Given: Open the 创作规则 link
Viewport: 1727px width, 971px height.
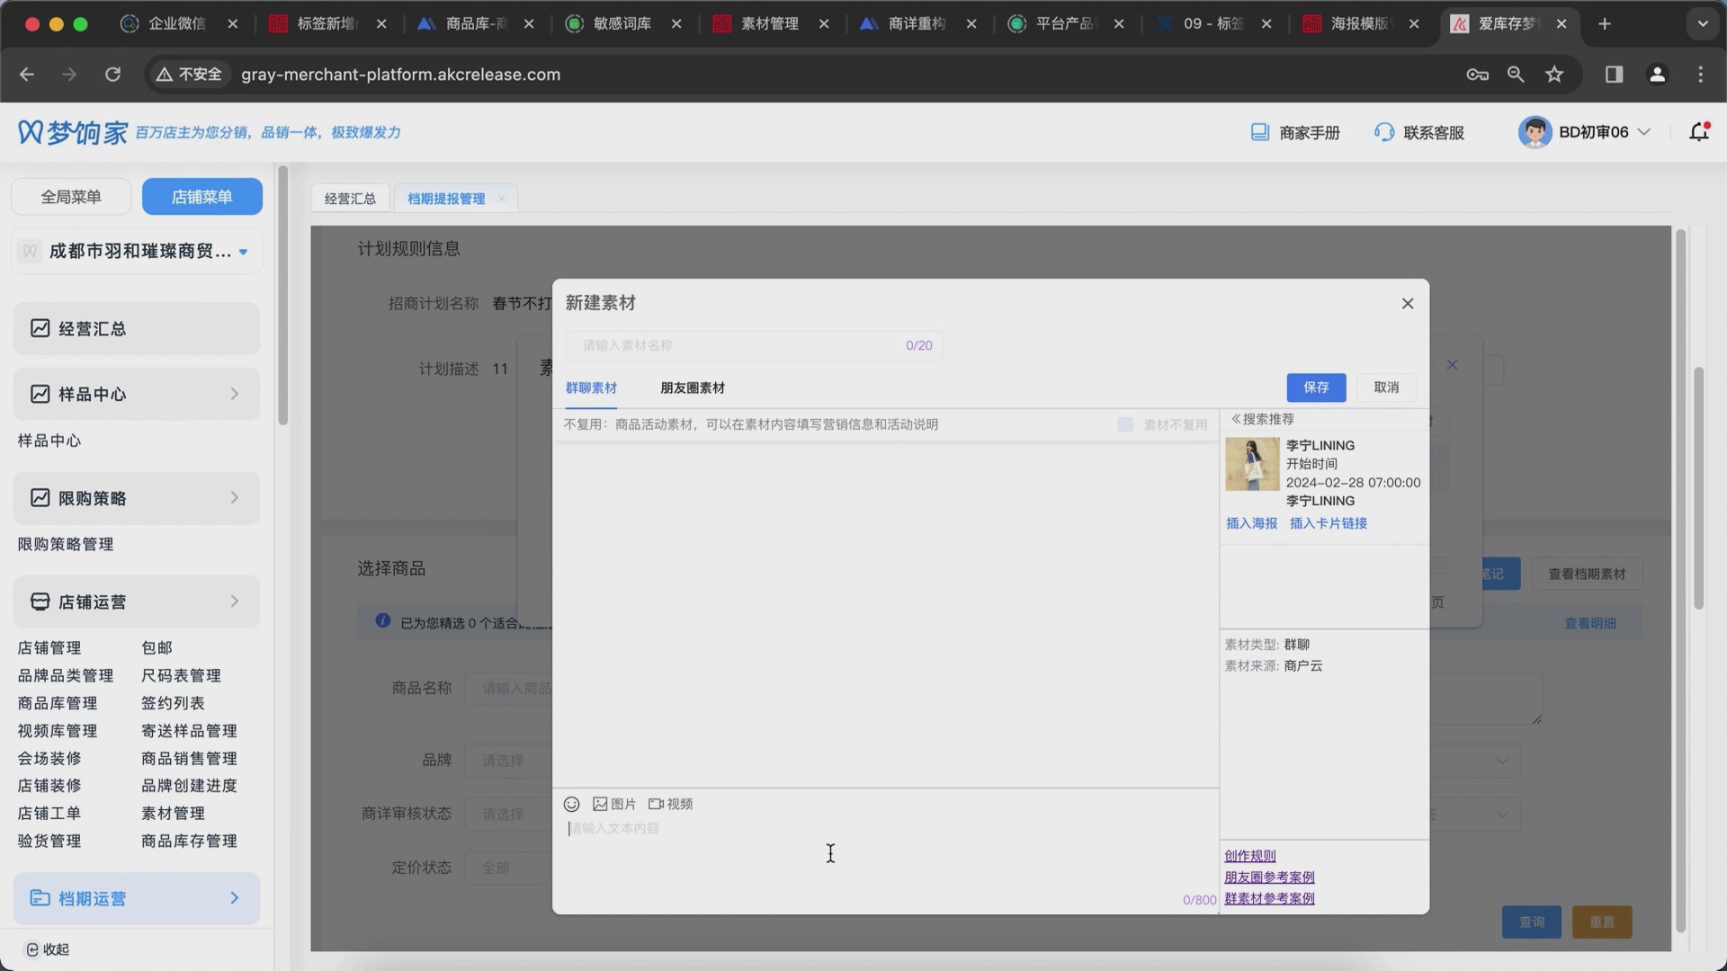Looking at the screenshot, I should tap(1248, 855).
